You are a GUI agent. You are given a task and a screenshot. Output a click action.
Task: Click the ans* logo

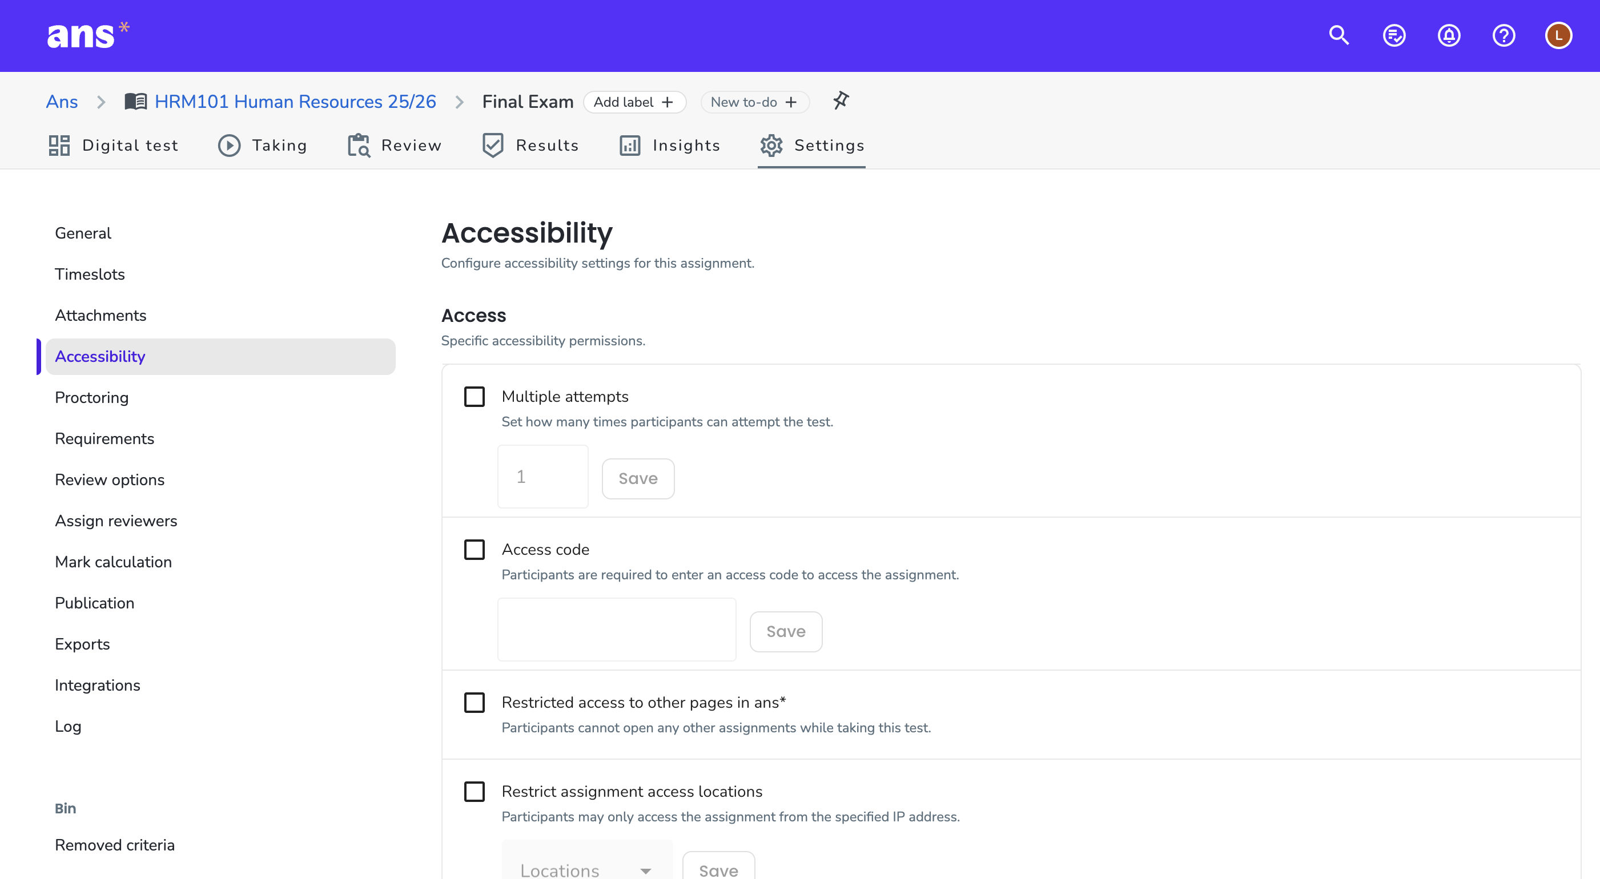[x=88, y=35]
